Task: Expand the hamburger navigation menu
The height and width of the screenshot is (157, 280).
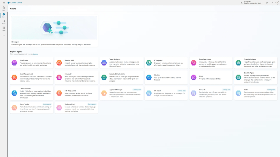Action: (x=4, y=3)
